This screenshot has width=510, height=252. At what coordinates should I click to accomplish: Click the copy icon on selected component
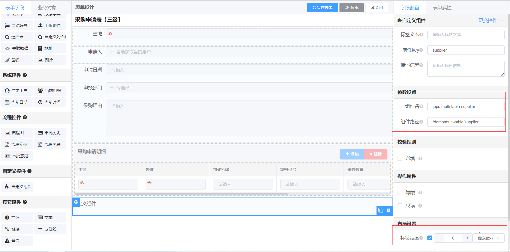point(381,210)
